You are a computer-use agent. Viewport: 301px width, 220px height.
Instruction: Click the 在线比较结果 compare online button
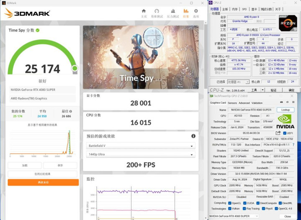click(x=42, y=174)
